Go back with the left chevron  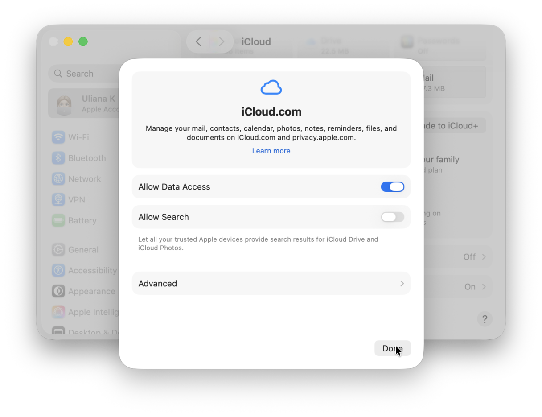(198, 41)
